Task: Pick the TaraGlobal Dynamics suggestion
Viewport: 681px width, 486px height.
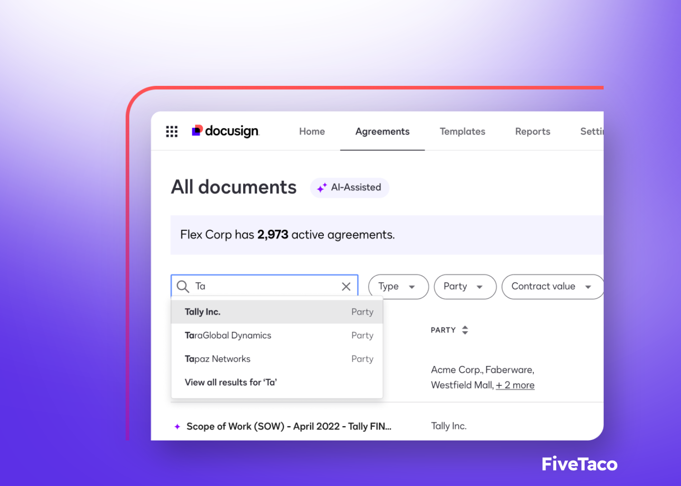Action: point(277,336)
